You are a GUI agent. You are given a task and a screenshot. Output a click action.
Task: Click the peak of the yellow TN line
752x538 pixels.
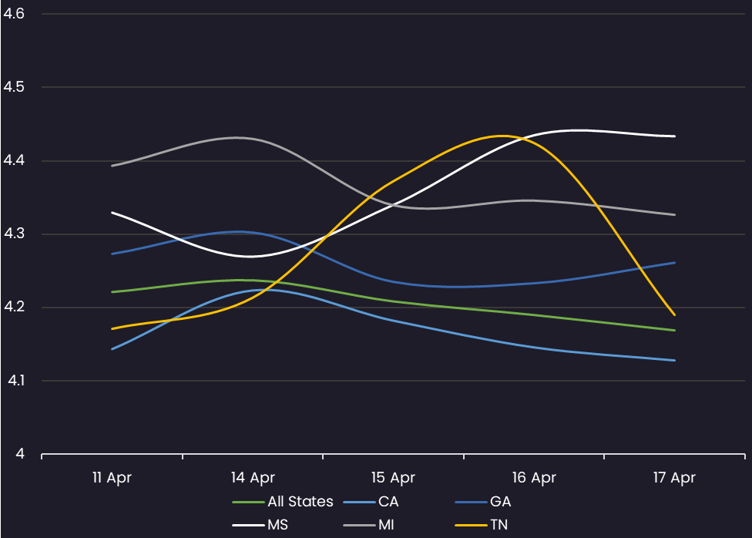click(x=502, y=136)
